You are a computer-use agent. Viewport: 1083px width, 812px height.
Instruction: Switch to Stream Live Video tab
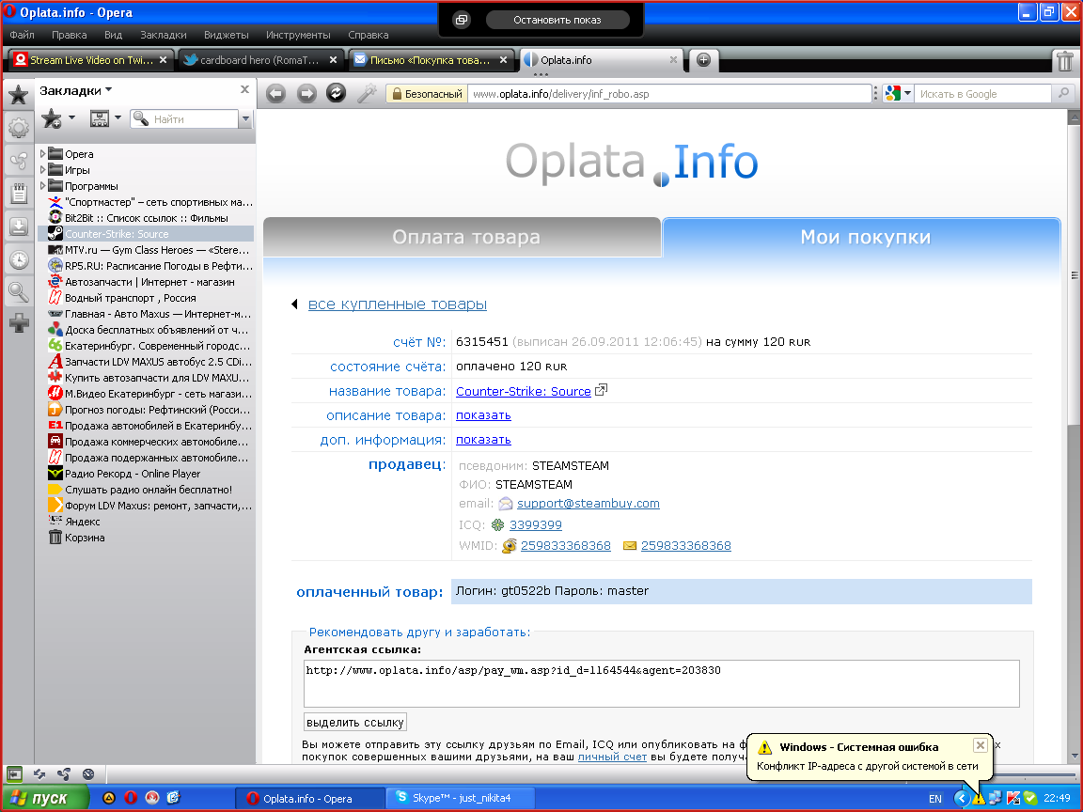tap(90, 60)
